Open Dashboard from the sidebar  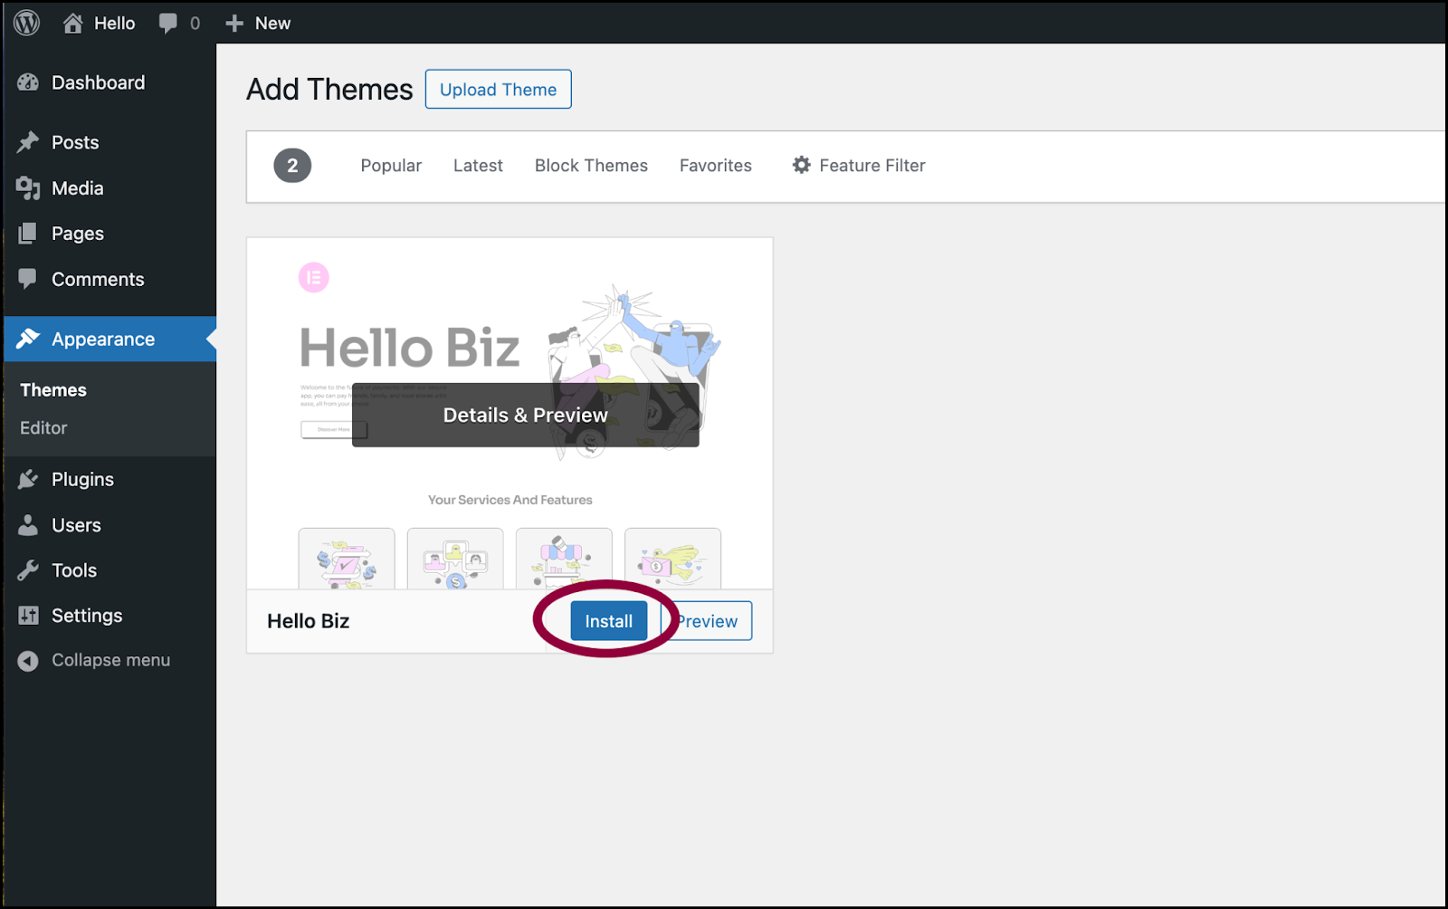tap(110, 82)
